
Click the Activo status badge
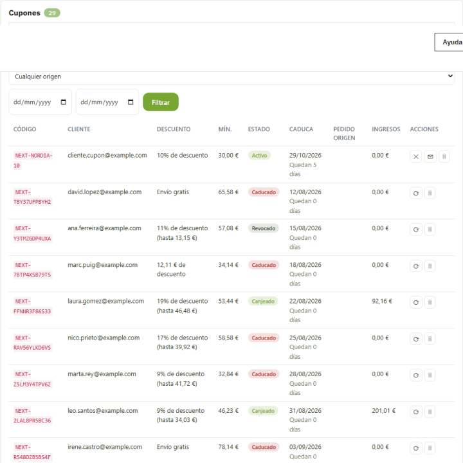coord(259,156)
